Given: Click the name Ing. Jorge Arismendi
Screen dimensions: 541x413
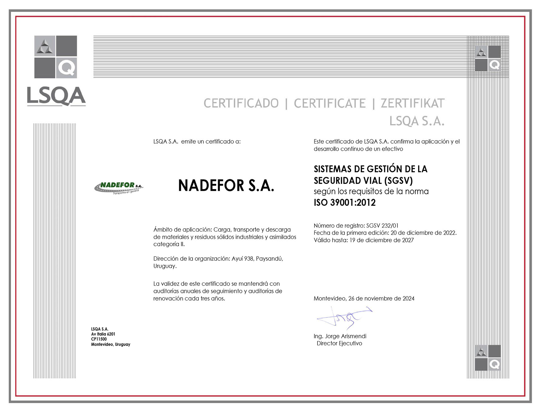Looking at the screenshot, I should [x=340, y=336].
